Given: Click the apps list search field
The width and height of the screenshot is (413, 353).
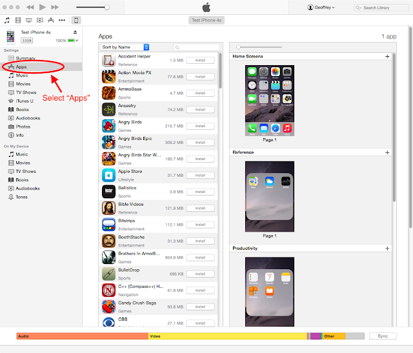Looking at the screenshot, I should (196, 47).
